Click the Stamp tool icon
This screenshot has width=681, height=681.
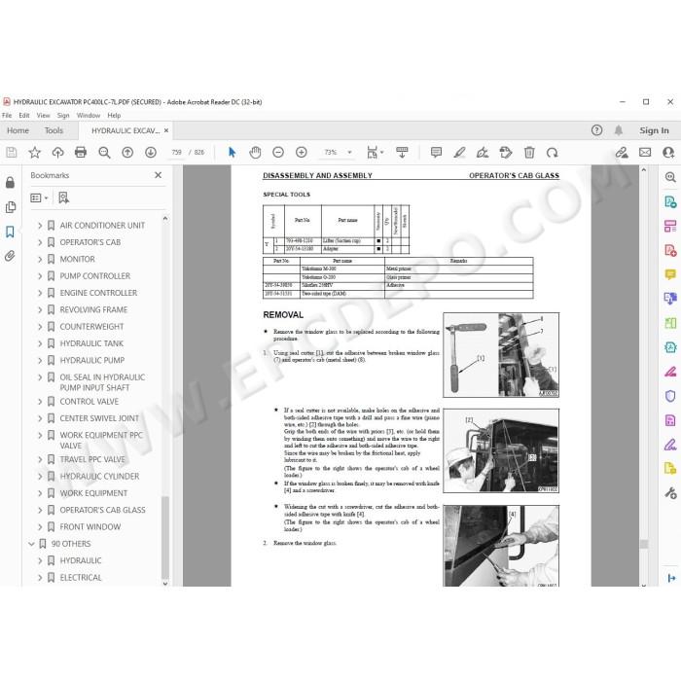tap(506, 153)
